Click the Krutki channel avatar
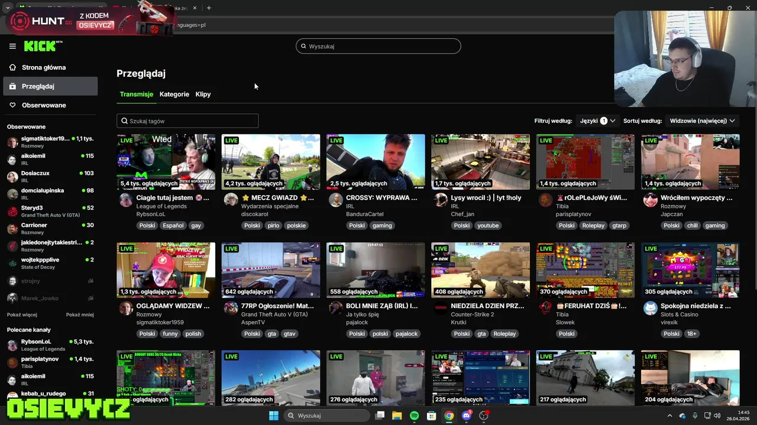 (x=441, y=308)
